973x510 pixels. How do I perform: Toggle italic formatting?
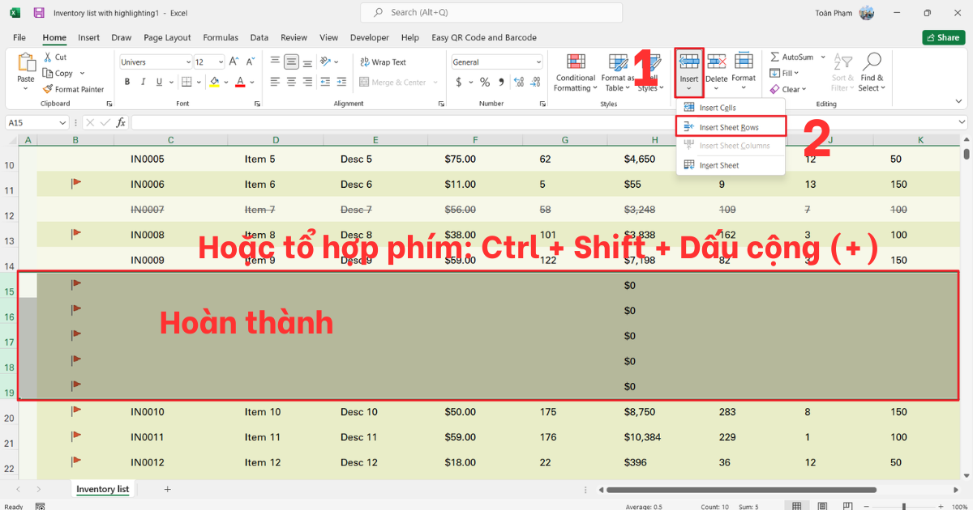tap(143, 82)
